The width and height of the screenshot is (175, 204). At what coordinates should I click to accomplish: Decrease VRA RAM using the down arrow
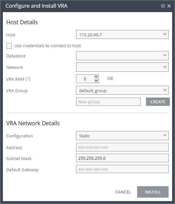click(x=96, y=81)
